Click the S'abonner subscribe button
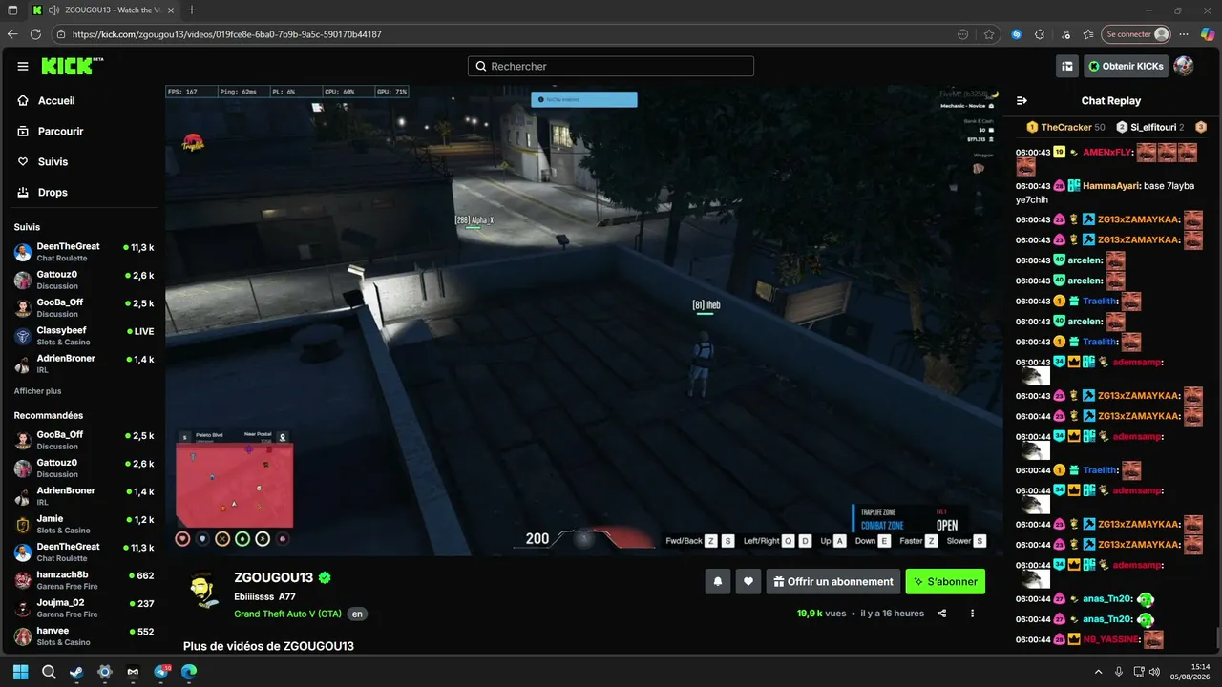This screenshot has width=1222, height=687. 945,581
